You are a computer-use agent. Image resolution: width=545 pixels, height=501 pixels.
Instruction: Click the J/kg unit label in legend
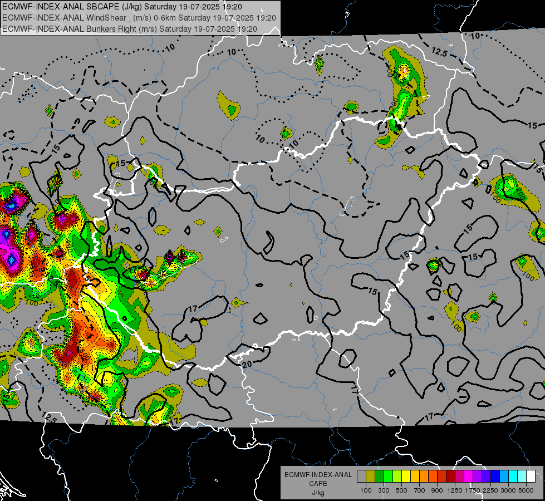(x=318, y=493)
